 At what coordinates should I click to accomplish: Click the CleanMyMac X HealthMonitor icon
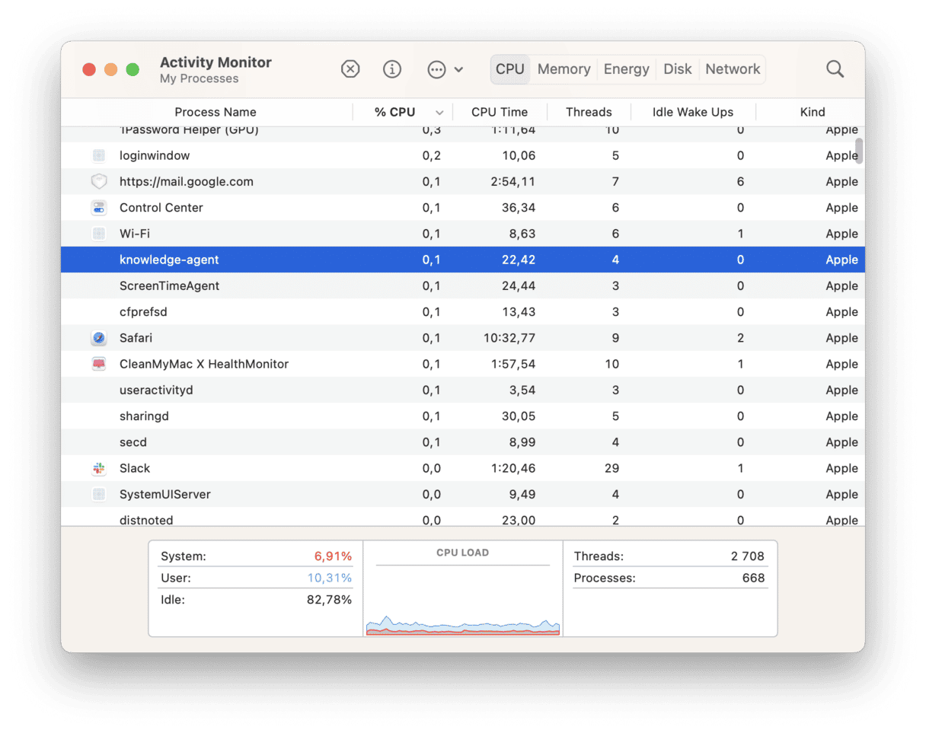click(x=98, y=364)
